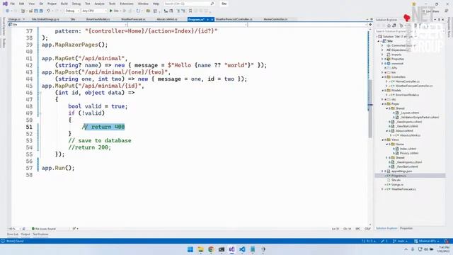This screenshot has width=453, height=255.
Task: Click the Navigate Backward toolbar icon
Action: pos(7,11)
